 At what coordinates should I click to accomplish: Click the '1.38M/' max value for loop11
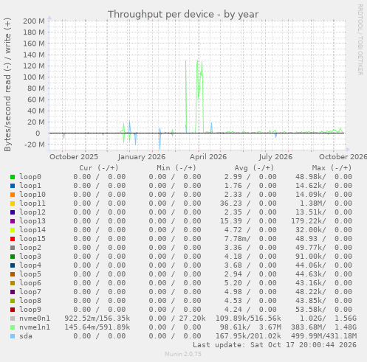click(313, 203)
